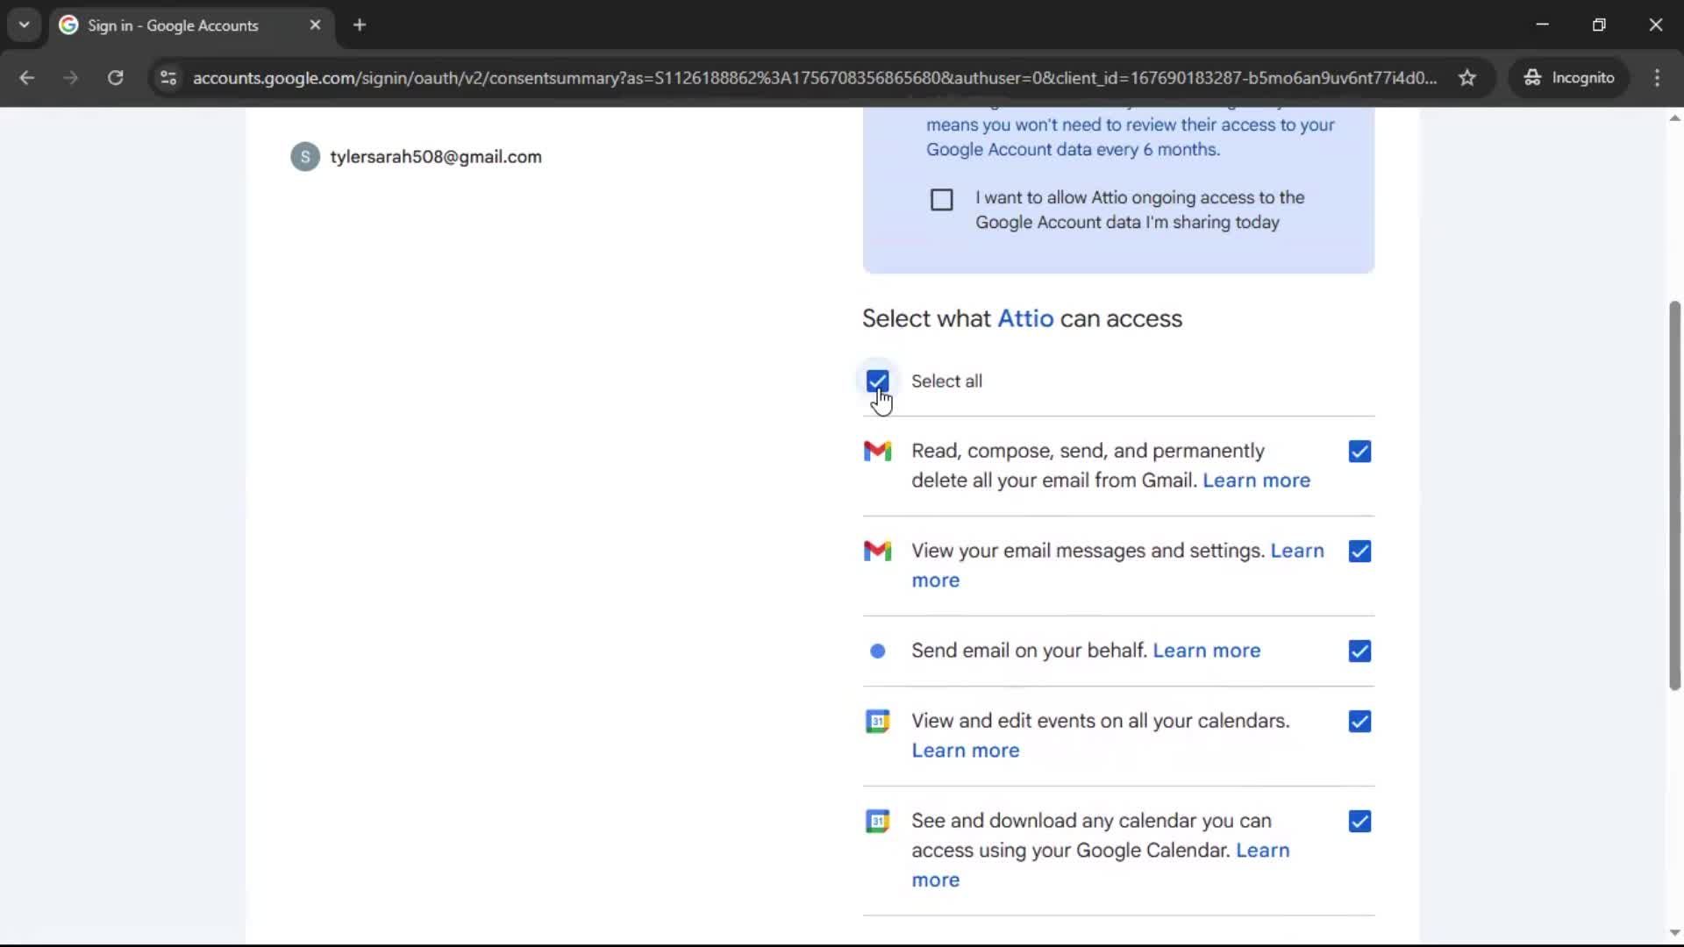Screen dimensions: 1684x947
Task: Click the Google Calendar icon beside view and edit events
Action: click(878, 721)
